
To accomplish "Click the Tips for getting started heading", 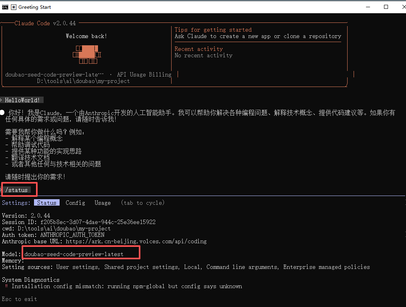I will click(213, 30).
